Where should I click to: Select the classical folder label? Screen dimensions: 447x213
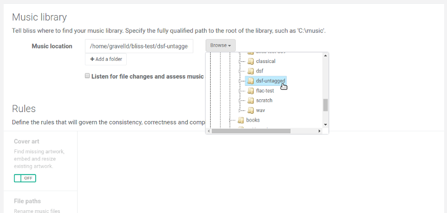(266, 61)
